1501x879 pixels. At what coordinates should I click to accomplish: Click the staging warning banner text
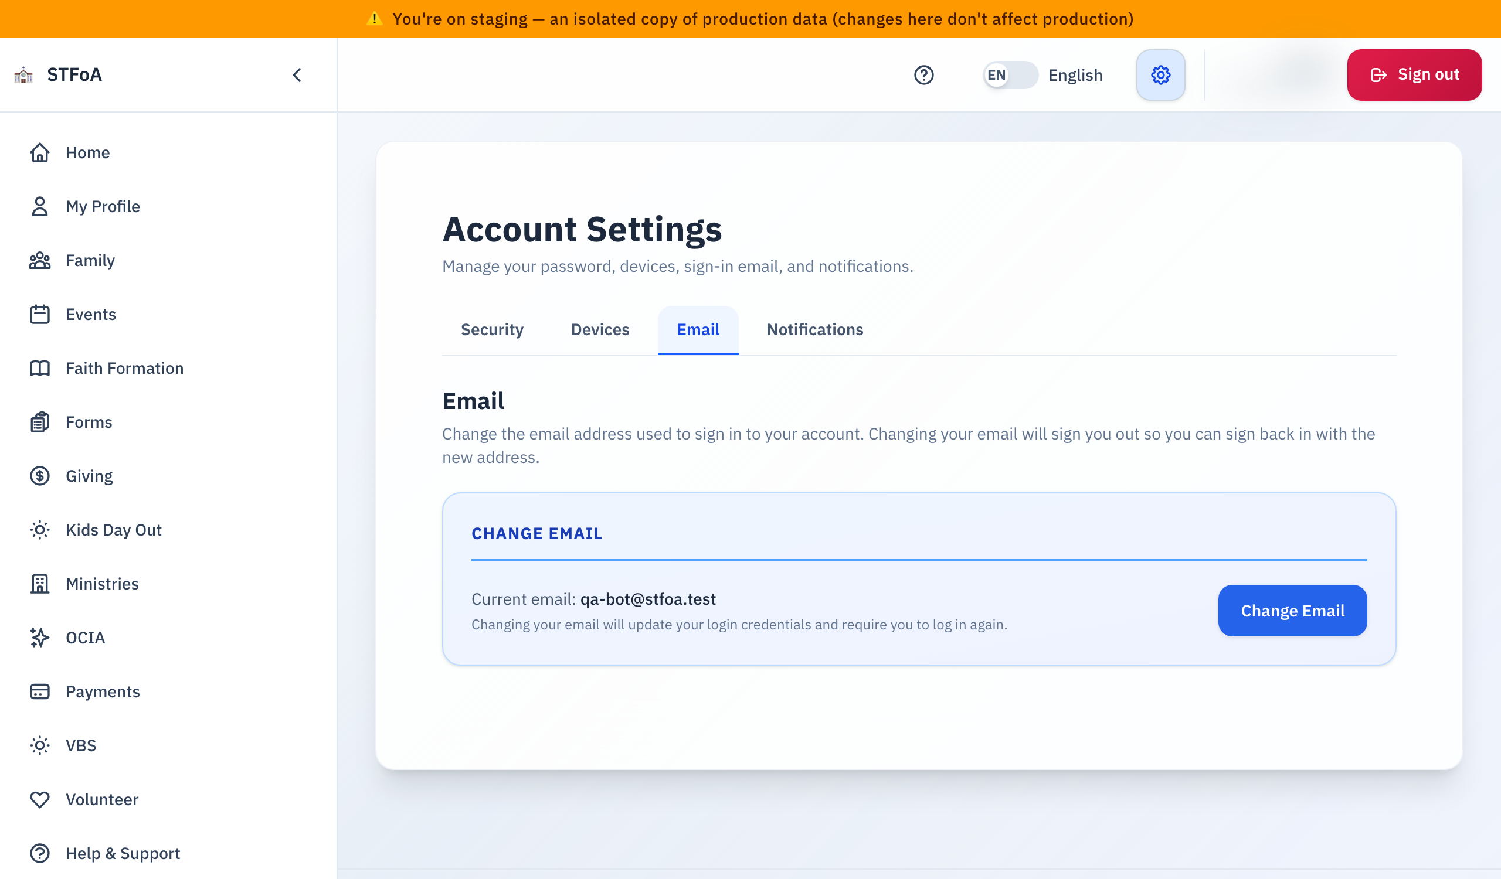[762, 19]
